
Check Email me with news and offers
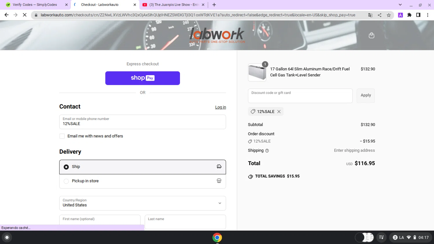tap(62, 136)
